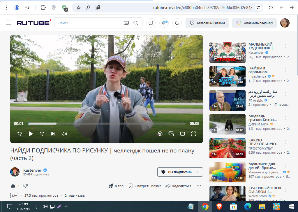Image resolution: width=298 pixels, height=212 pixels.
Task: Open the Kastenver channel avatar
Action: 15,172
